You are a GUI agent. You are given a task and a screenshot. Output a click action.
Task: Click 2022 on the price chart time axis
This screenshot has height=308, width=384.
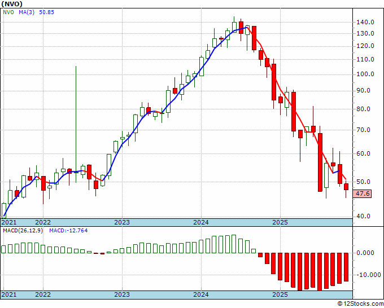tap(43, 222)
